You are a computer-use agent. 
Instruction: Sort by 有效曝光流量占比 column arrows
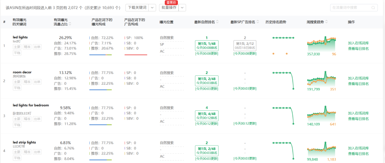pyautogui.click(x=70, y=24)
